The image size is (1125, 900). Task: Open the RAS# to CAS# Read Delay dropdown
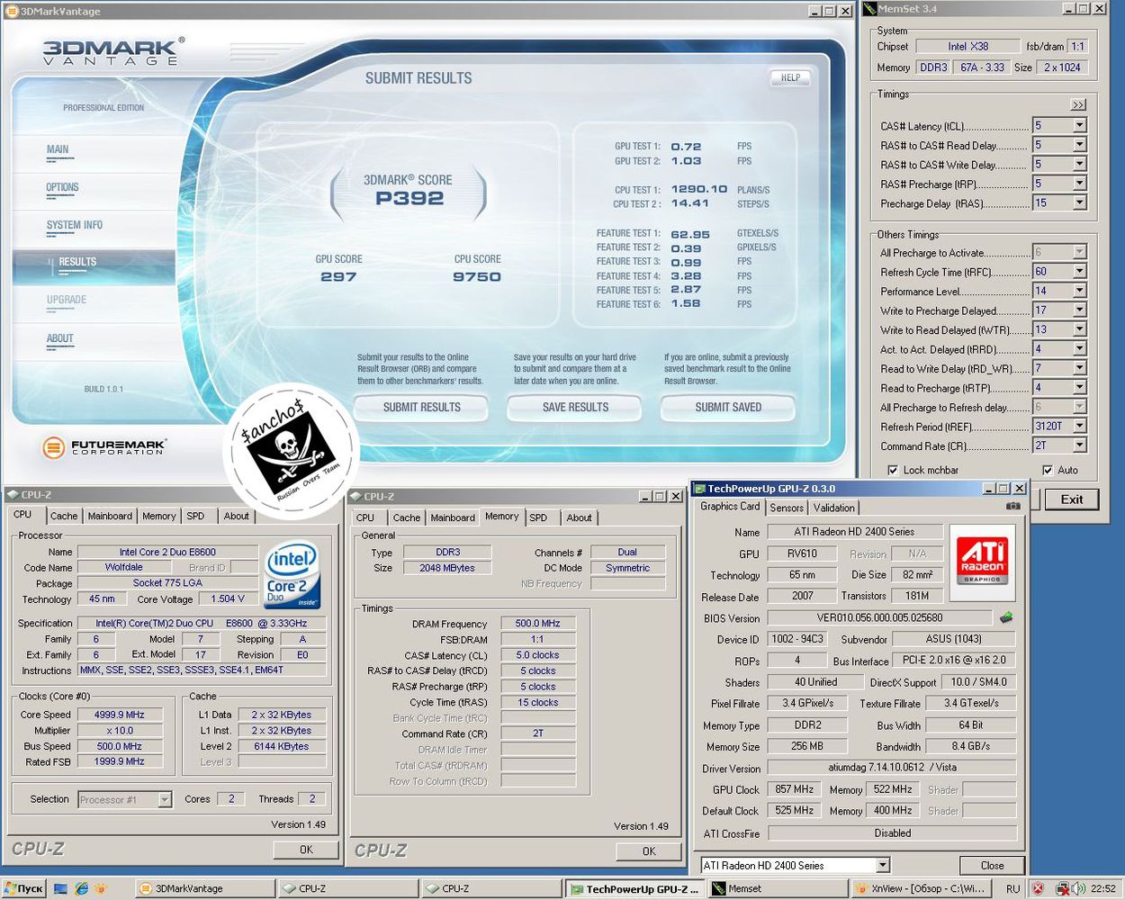[1079, 145]
